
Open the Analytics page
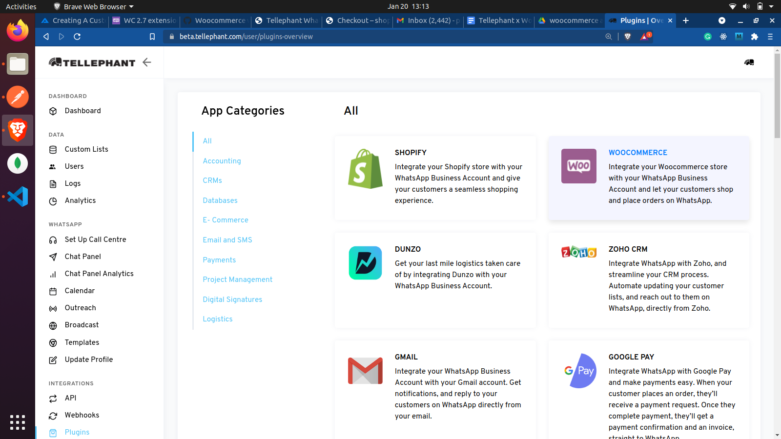[x=80, y=200]
